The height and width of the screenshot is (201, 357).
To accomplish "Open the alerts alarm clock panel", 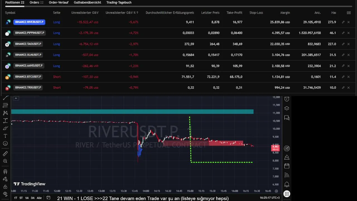I will pyautogui.click(x=287, y=99).
